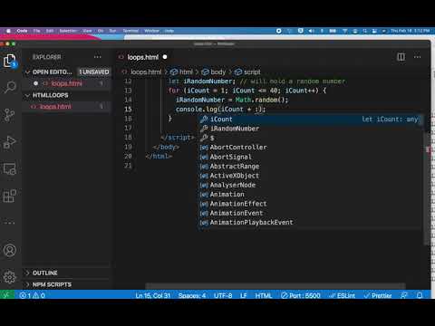
Task: Open notifications bell in status bar
Action: 420,295
